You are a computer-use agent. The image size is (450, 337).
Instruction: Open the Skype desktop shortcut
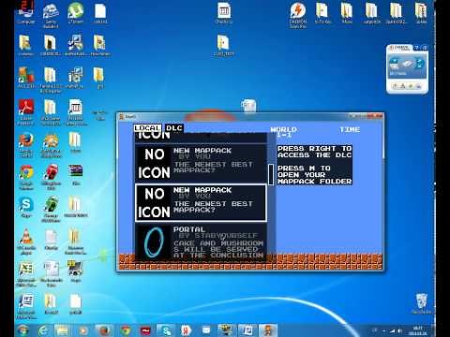[25, 207]
